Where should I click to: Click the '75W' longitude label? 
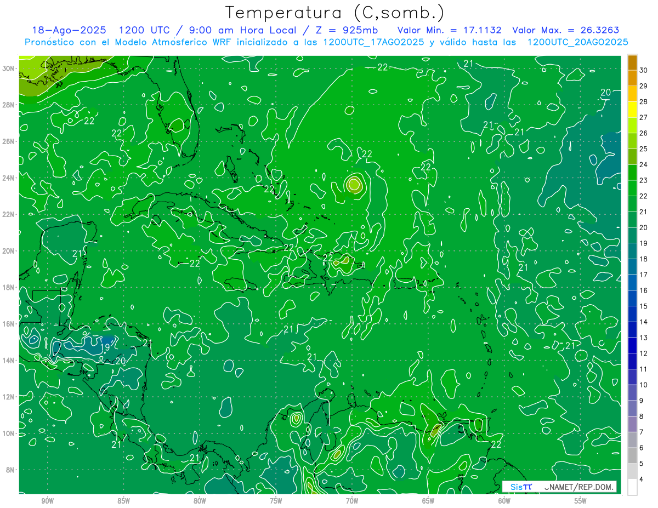click(276, 501)
